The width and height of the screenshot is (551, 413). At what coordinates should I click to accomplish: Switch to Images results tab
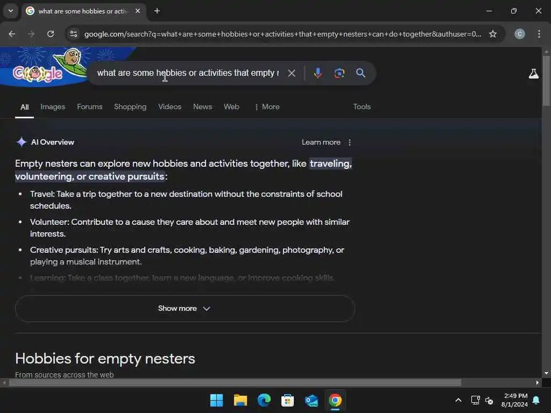click(53, 107)
